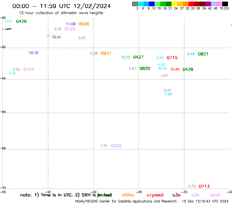The image size is (232, 204).
Task: Select the s3a satellite legend label
Action: [176, 195]
